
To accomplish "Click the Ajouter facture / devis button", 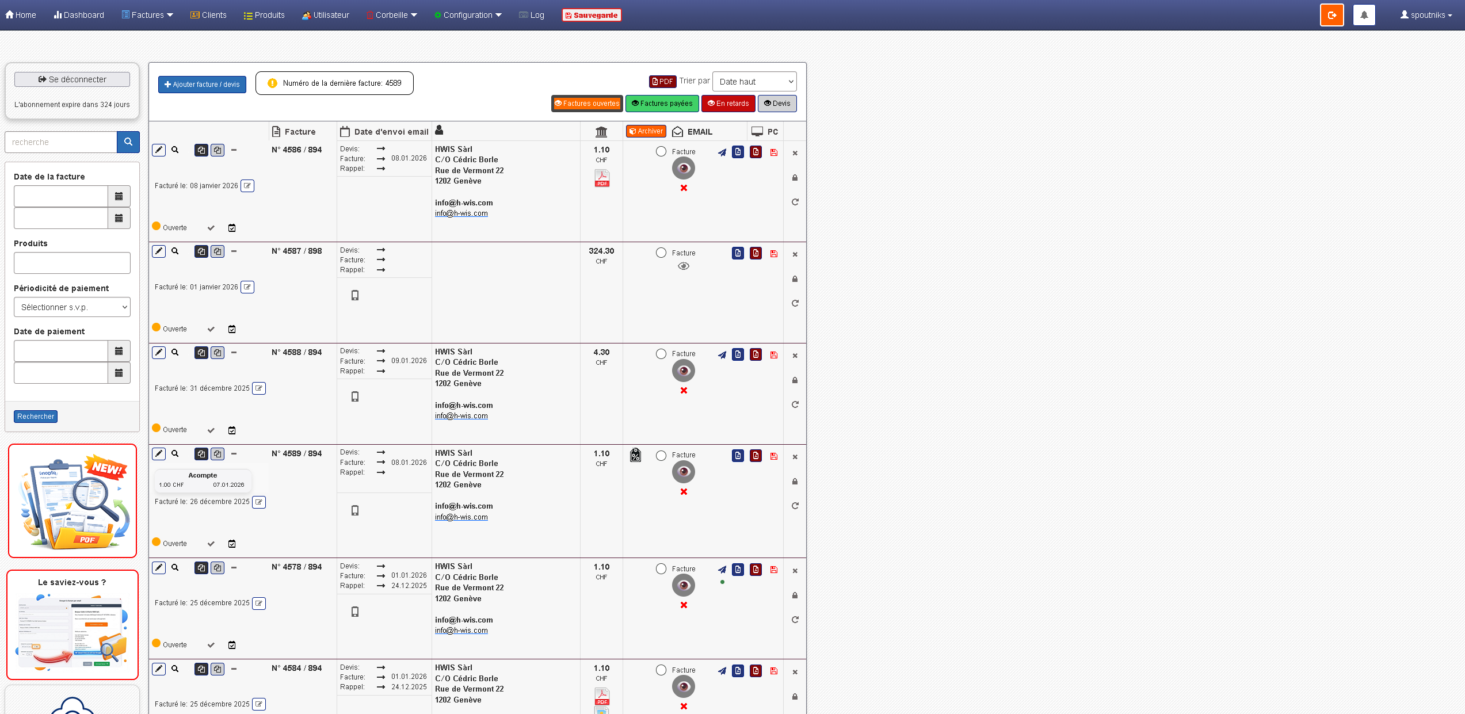I will (202, 85).
